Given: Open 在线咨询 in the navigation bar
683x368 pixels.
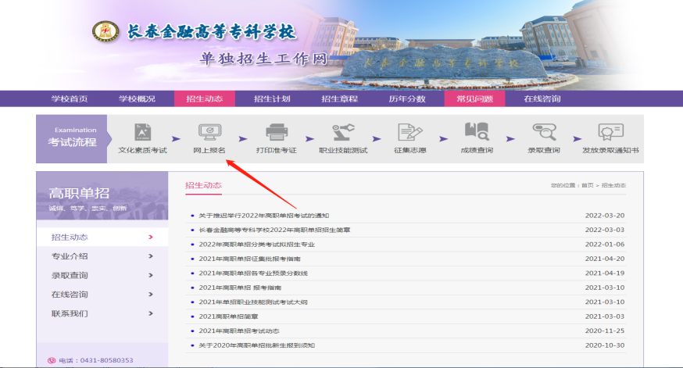Looking at the screenshot, I should 542,99.
